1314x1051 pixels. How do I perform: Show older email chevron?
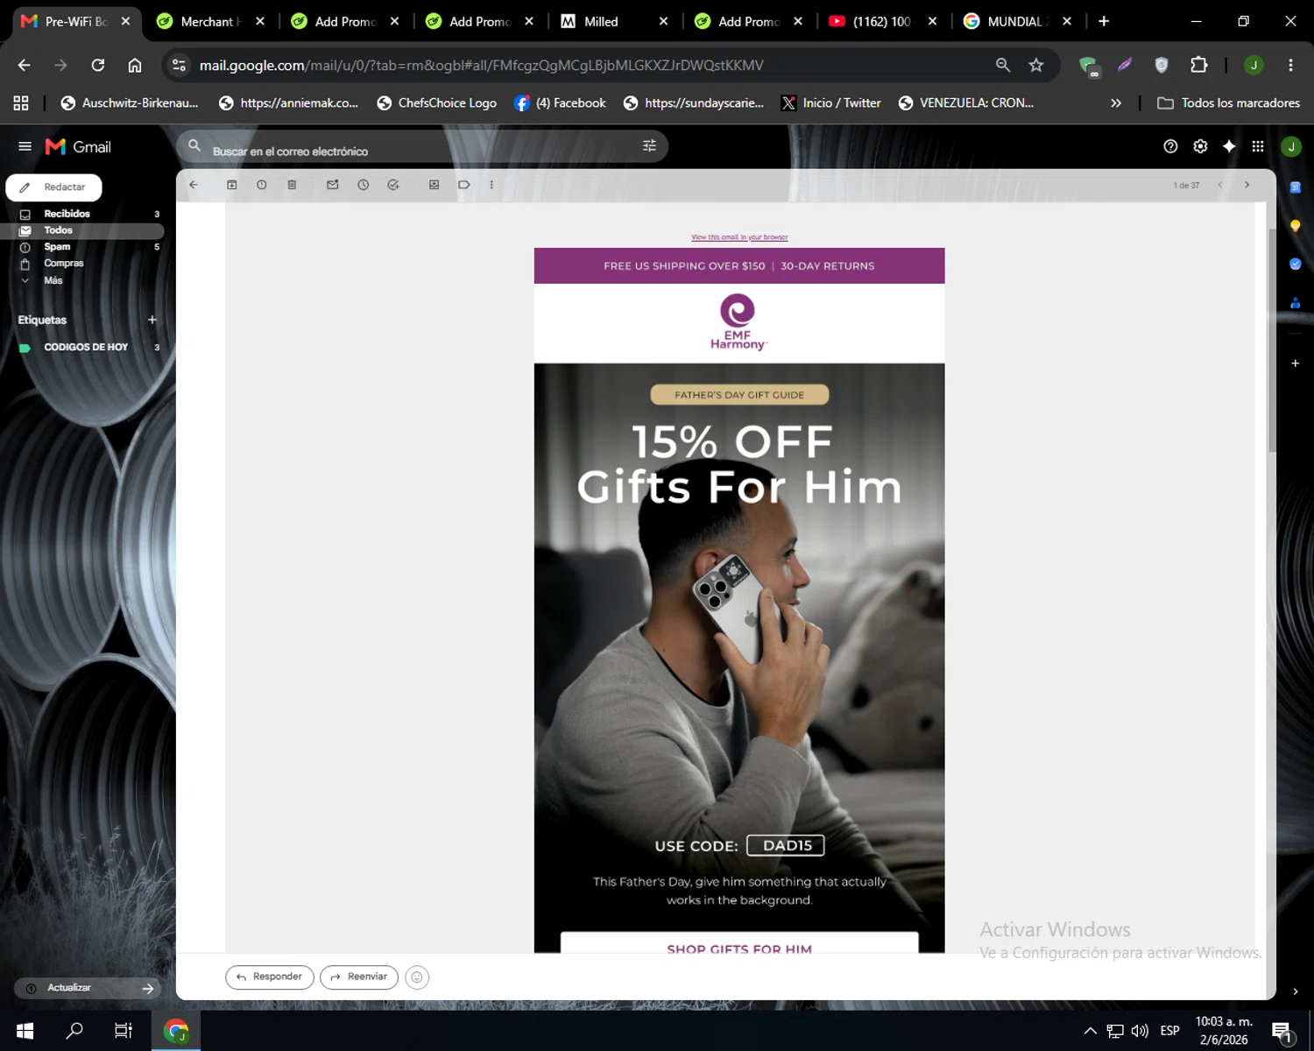click(x=1247, y=185)
